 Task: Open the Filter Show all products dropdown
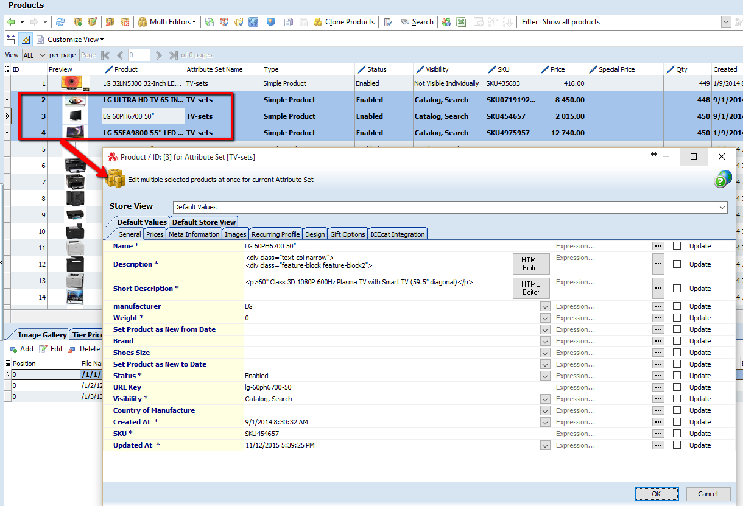(726, 22)
